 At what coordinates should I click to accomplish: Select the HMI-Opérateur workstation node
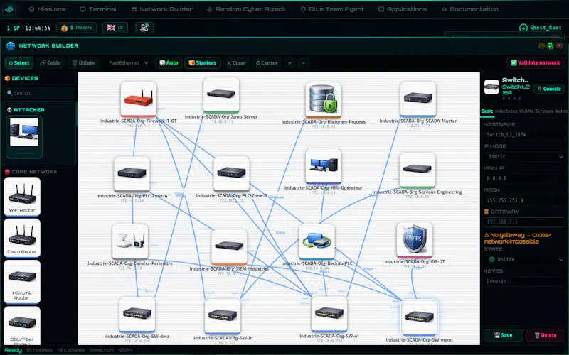pyautogui.click(x=324, y=165)
